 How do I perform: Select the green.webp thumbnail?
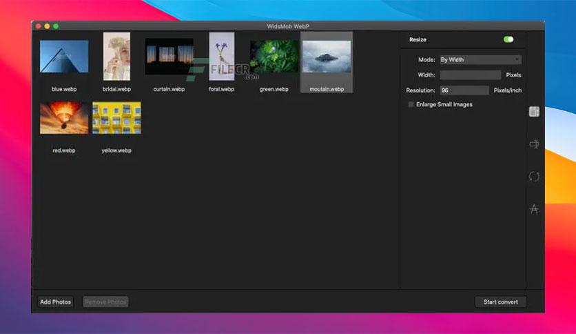pos(274,57)
